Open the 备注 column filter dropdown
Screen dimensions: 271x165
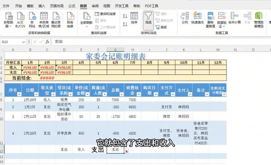coord(207,94)
